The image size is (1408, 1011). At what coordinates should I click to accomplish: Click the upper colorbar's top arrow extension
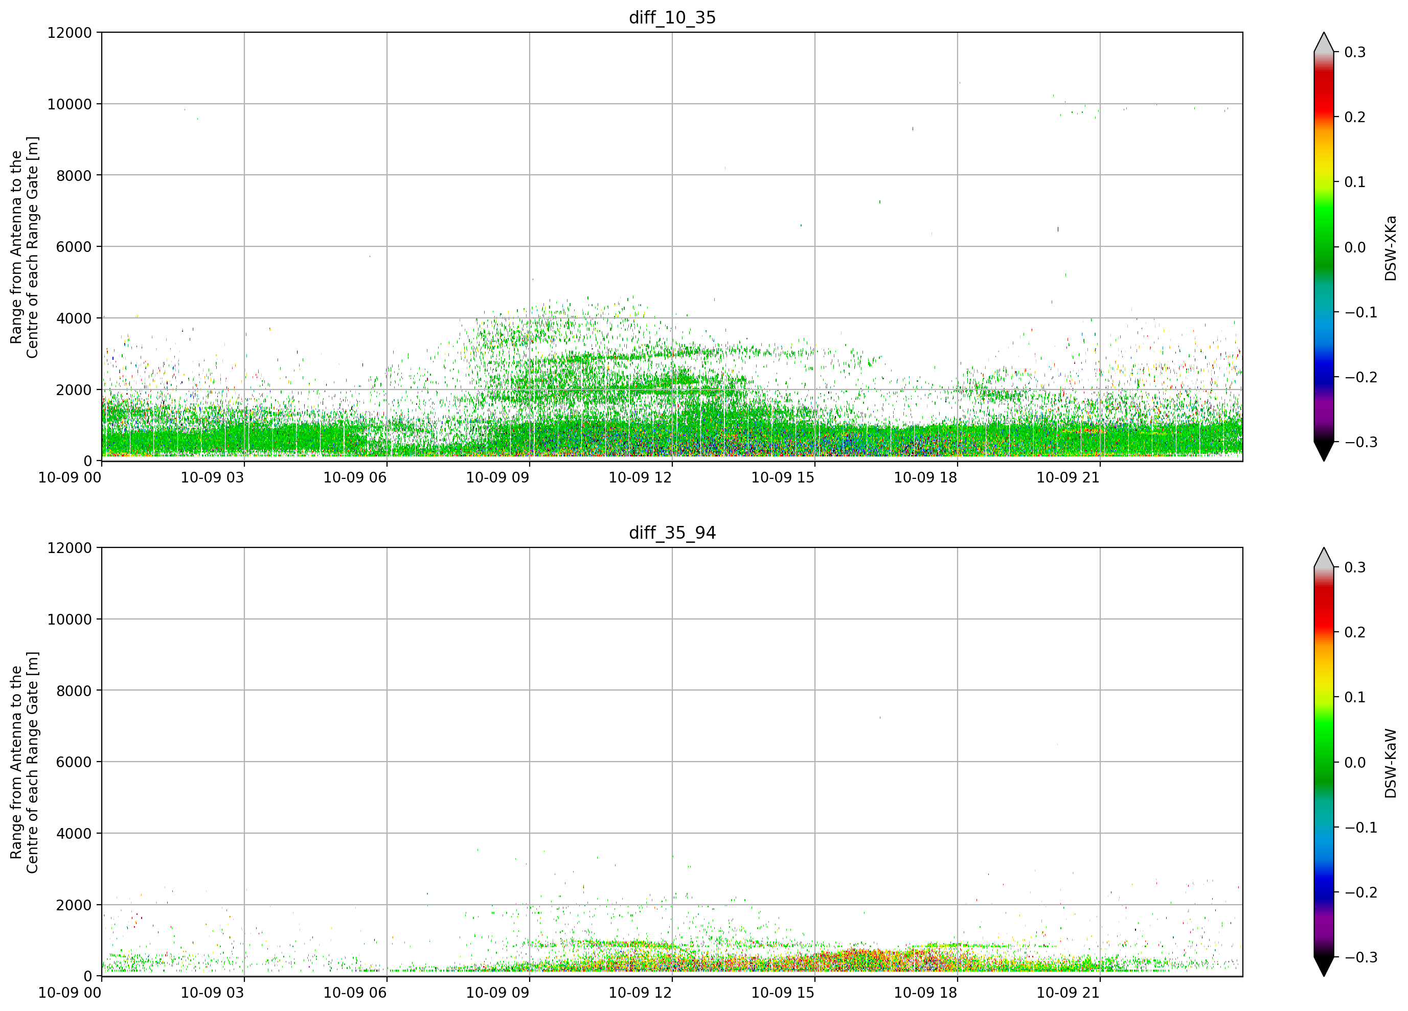[1324, 42]
